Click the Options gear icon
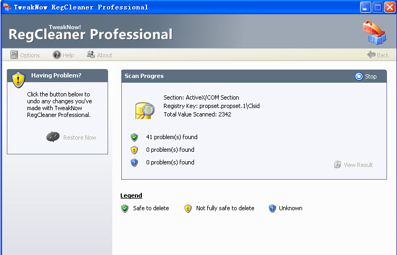The width and height of the screenshot is (397, 255). pos(14,55)
